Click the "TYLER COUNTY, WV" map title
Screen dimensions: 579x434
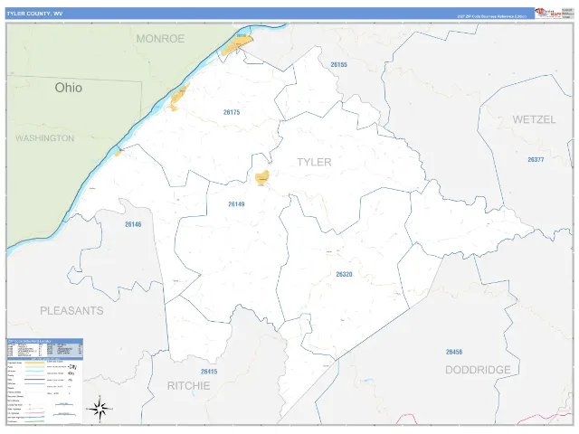pyautogui.click(x=34, y=14)
